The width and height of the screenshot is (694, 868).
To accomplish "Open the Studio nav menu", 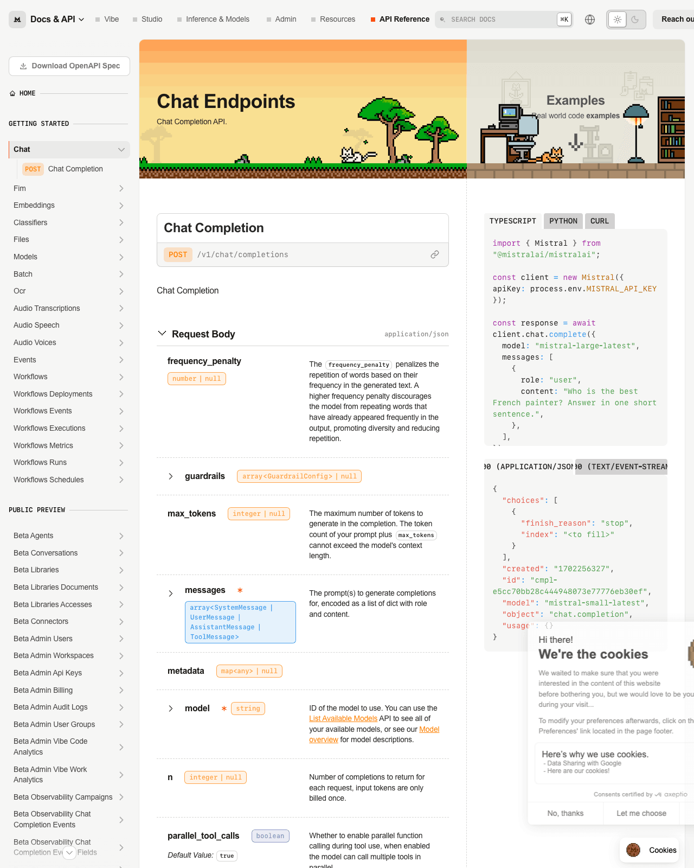I will 147,20.
